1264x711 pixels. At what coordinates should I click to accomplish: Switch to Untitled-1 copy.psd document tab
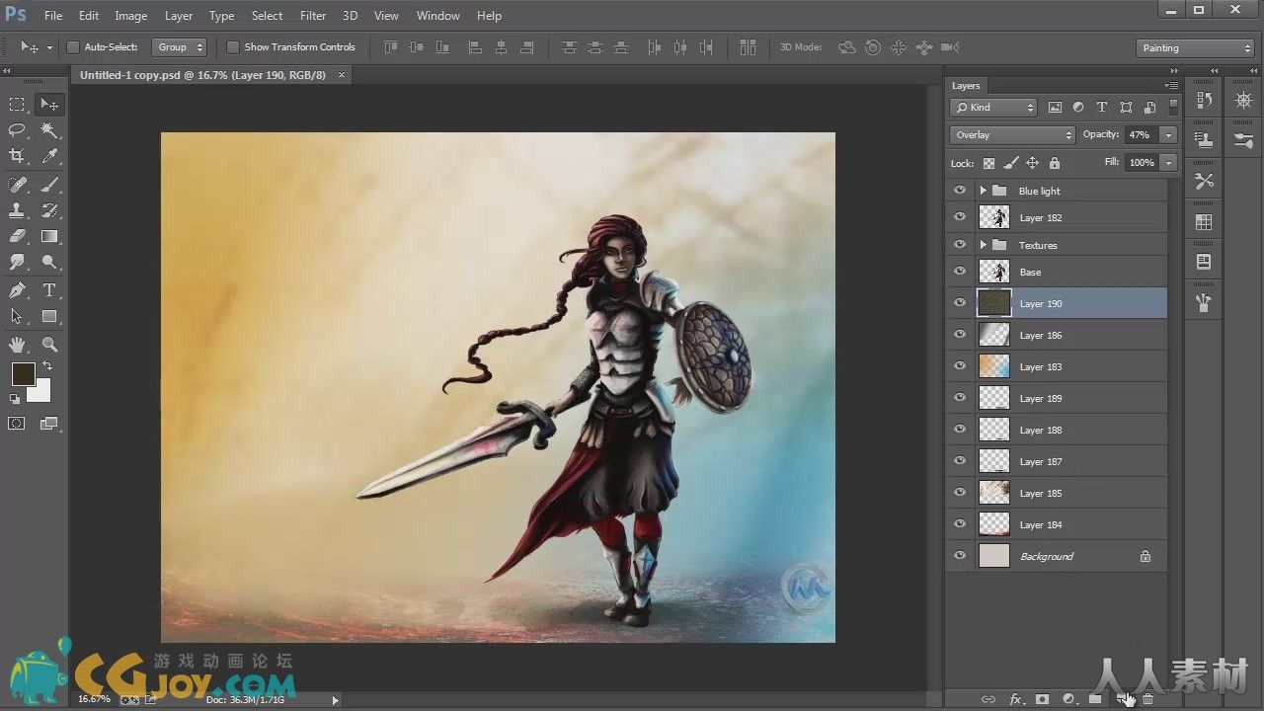(x=202, y=75)
